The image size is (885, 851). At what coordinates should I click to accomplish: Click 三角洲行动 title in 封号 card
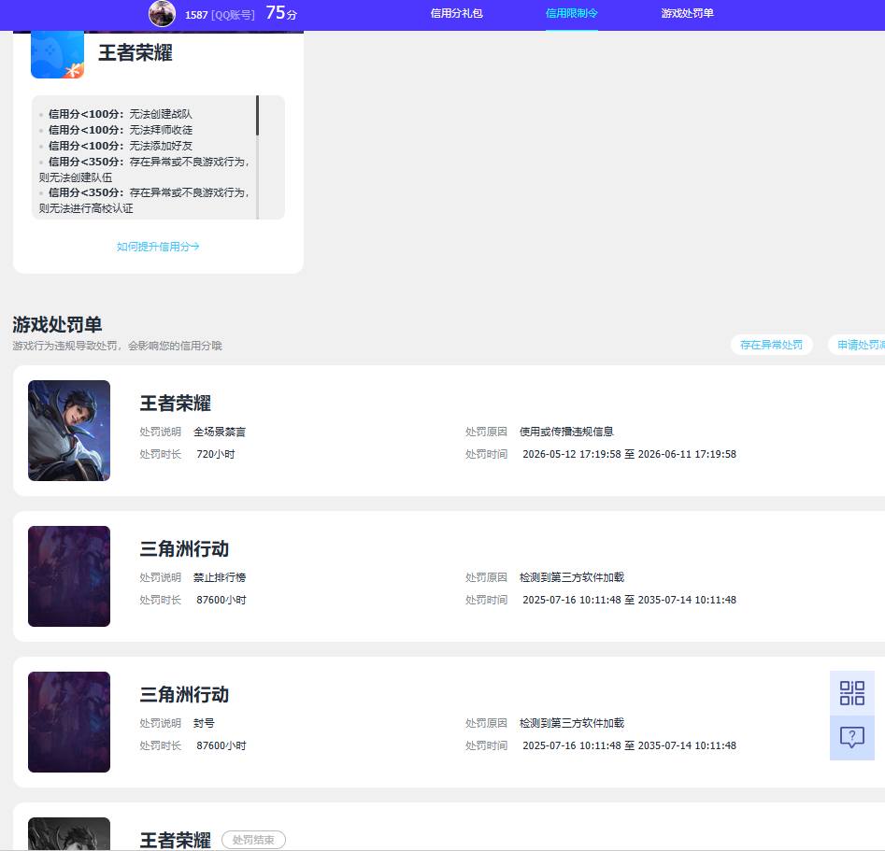(x=184, y=695)
